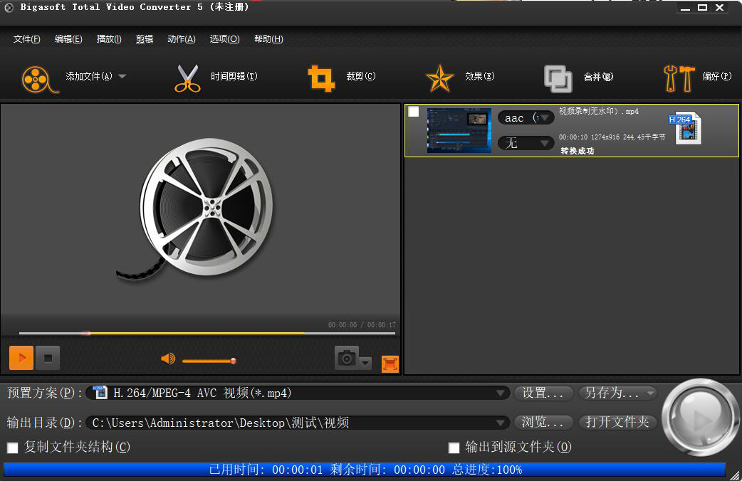This screenshot has height=481, width=742.
Task: Open the 编辑(E) menu
Action: [x=68, y=39]
